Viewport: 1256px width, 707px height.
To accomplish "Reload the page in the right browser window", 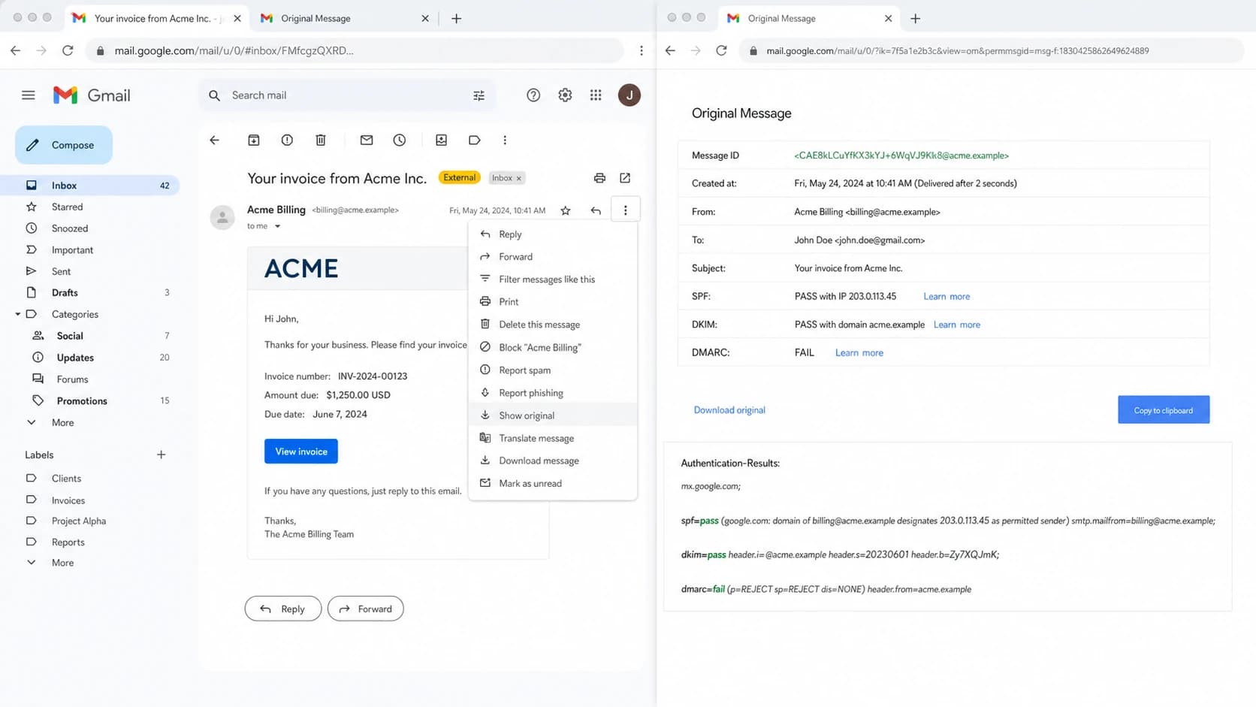I will click(721, 50).
